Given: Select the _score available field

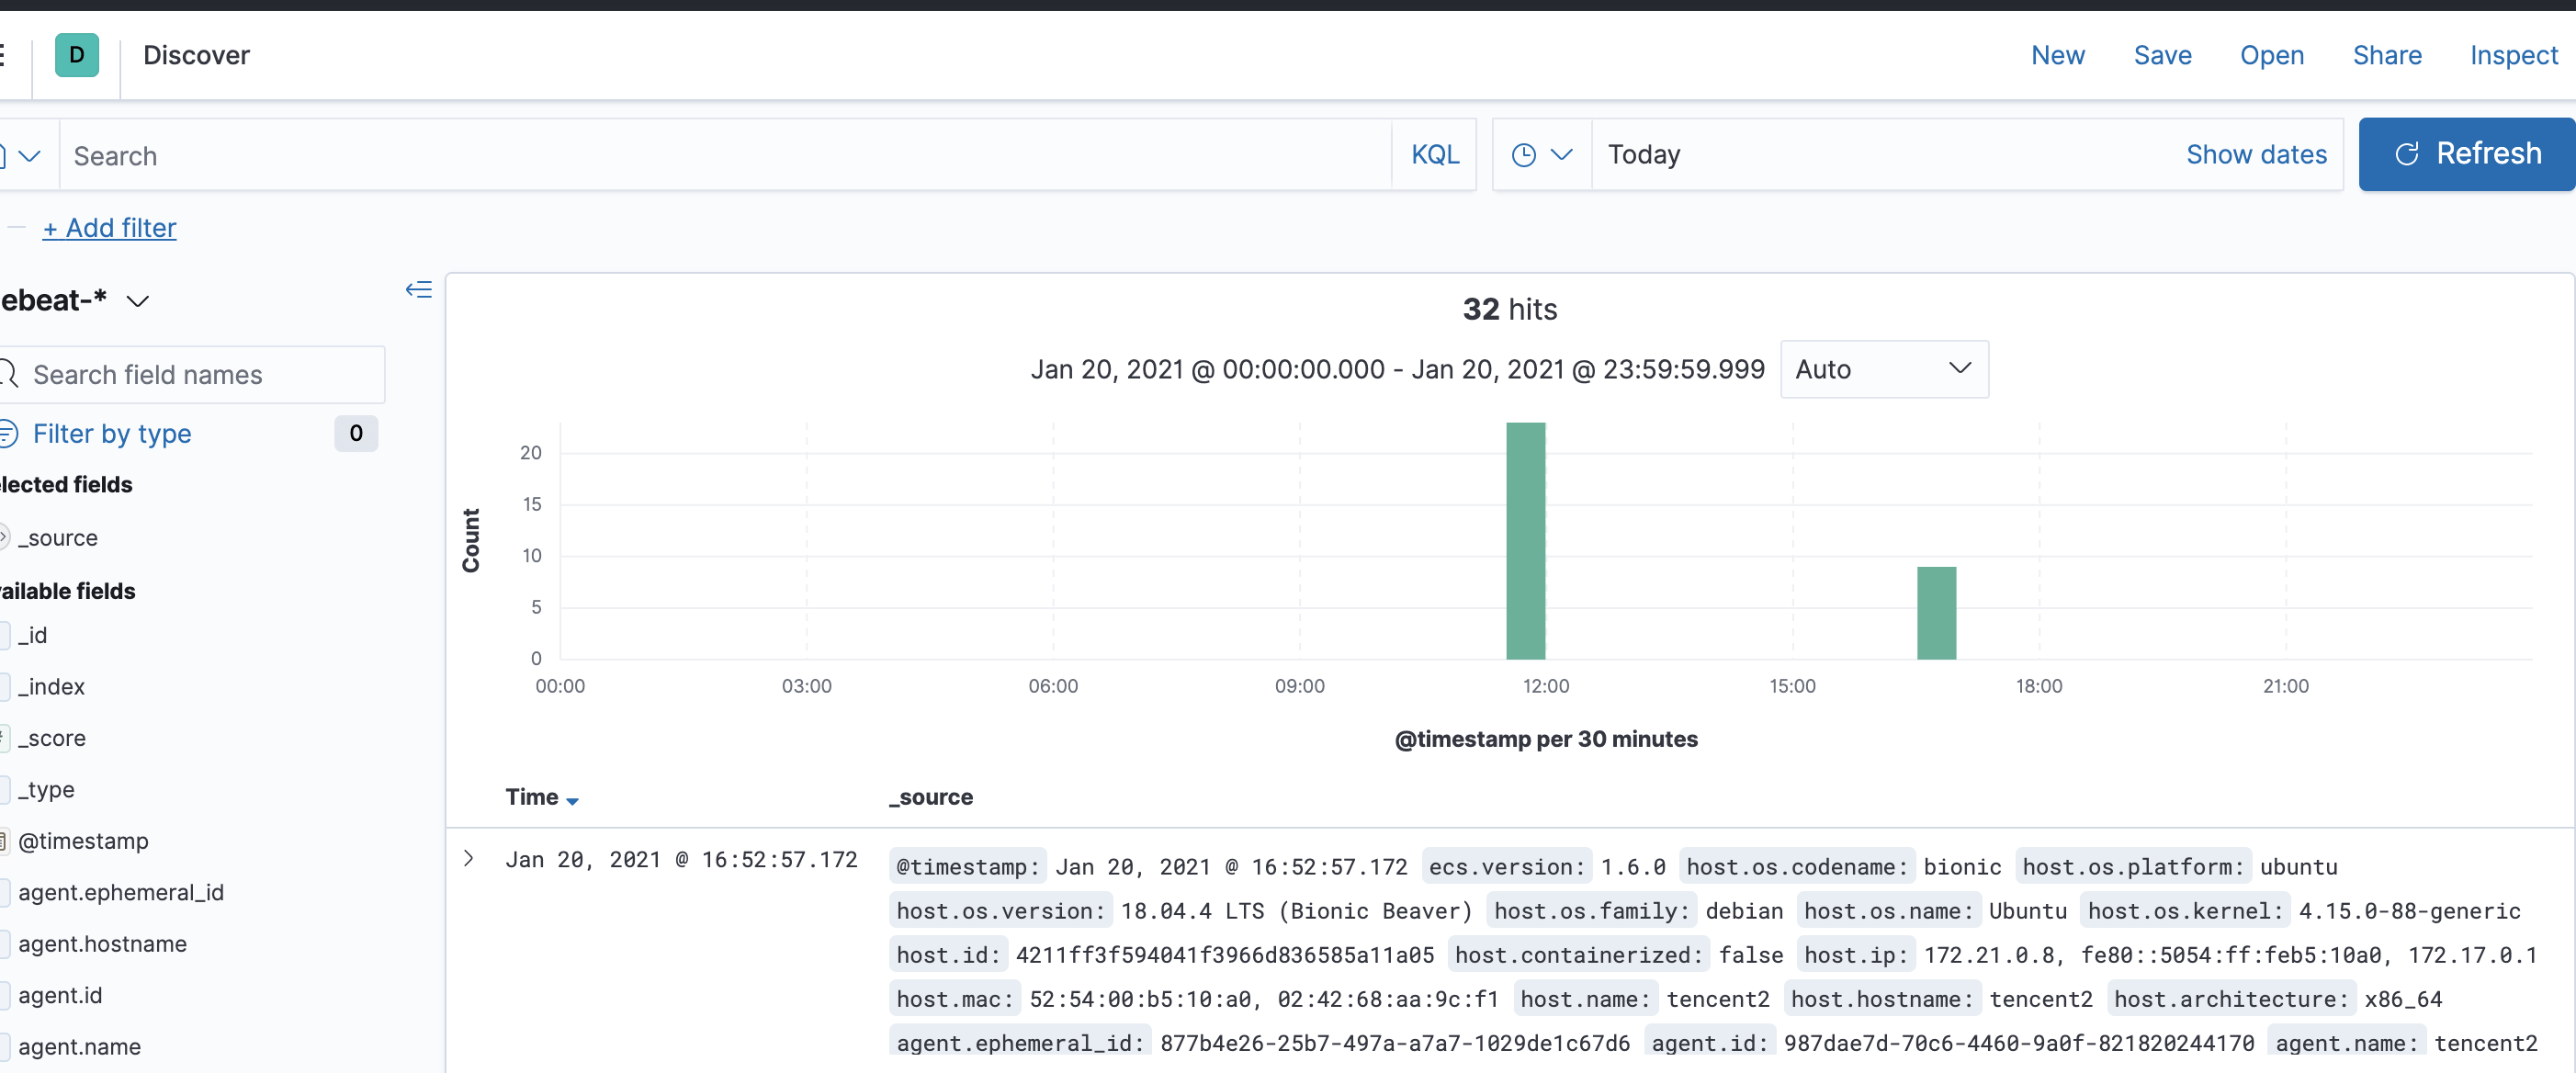Looking at the screenshot, I should [x=51, y=738].
